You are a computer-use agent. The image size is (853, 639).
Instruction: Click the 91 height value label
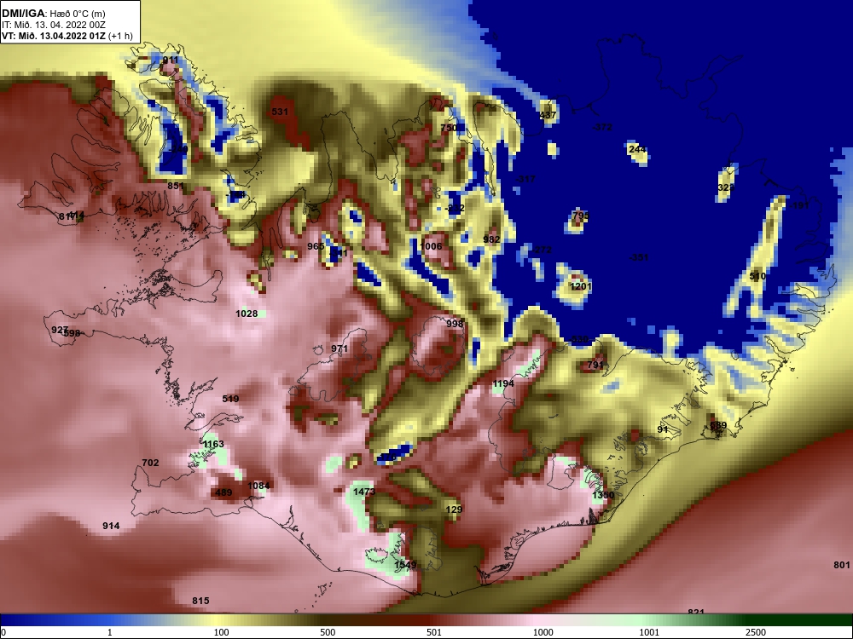(663, 429)
